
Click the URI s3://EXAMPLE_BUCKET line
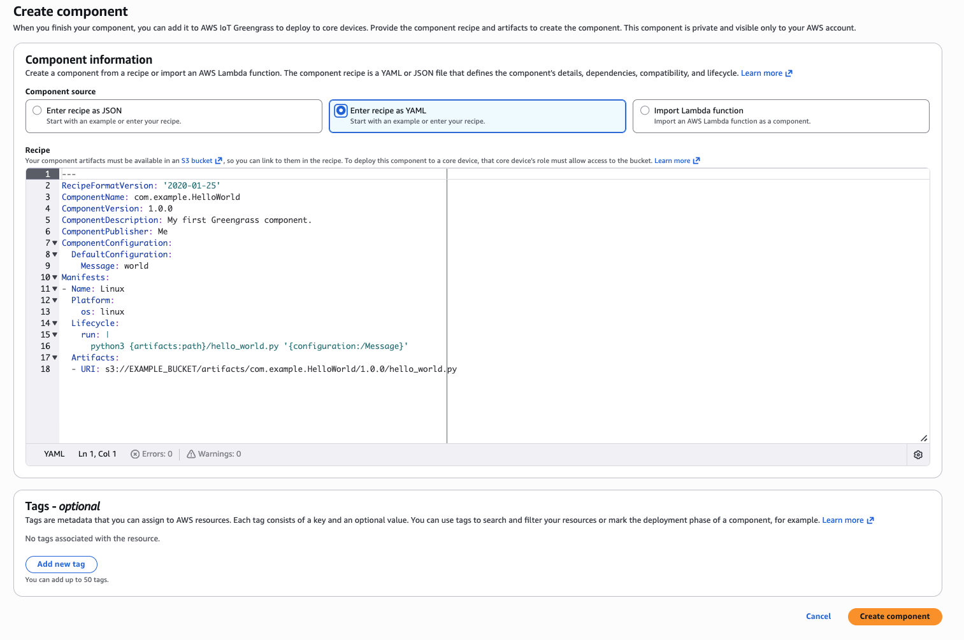click(x=264, y=369)
